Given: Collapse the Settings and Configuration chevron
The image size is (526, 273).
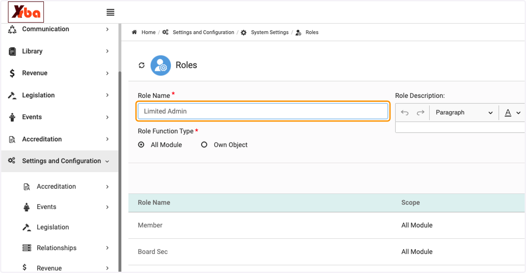Looking at the screenshot, I should point(107,162).
